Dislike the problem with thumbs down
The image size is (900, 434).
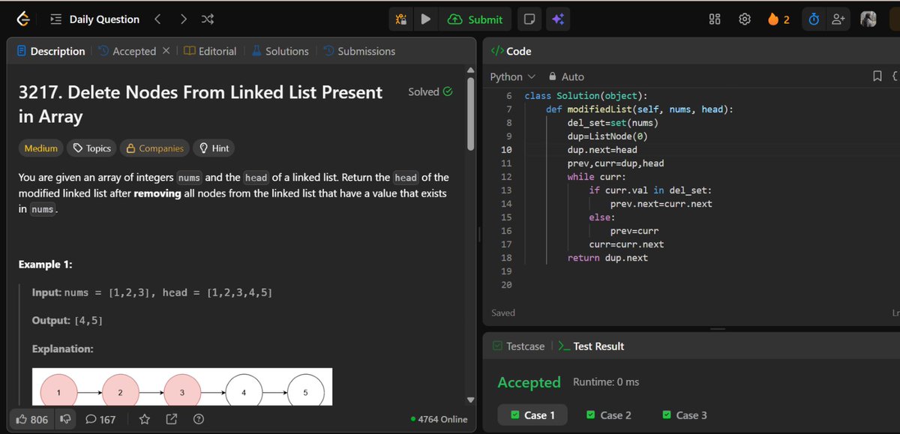coord(66,419)
